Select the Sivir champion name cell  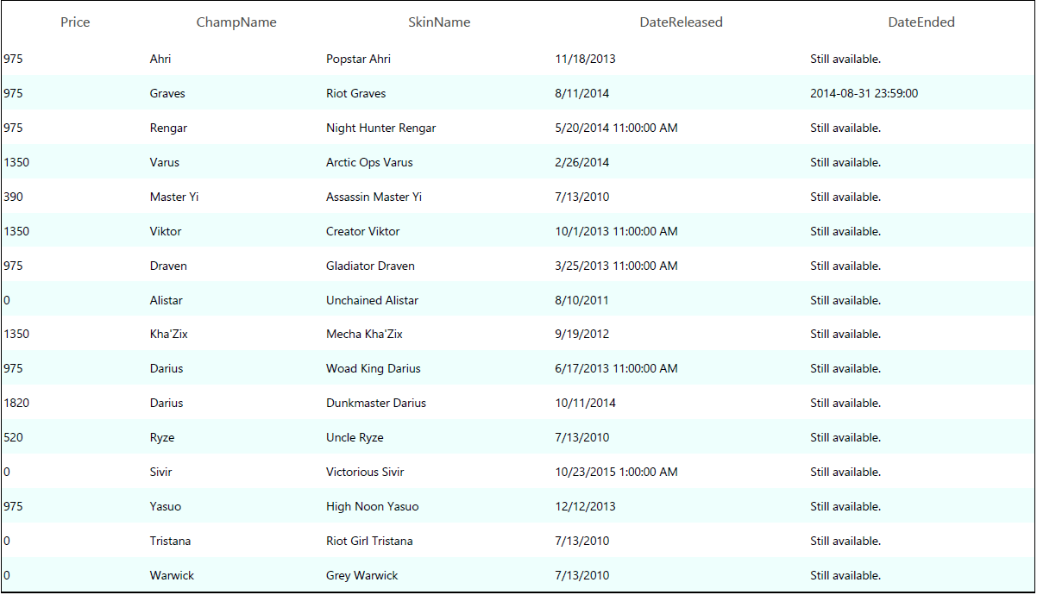[x=161, y=472]
